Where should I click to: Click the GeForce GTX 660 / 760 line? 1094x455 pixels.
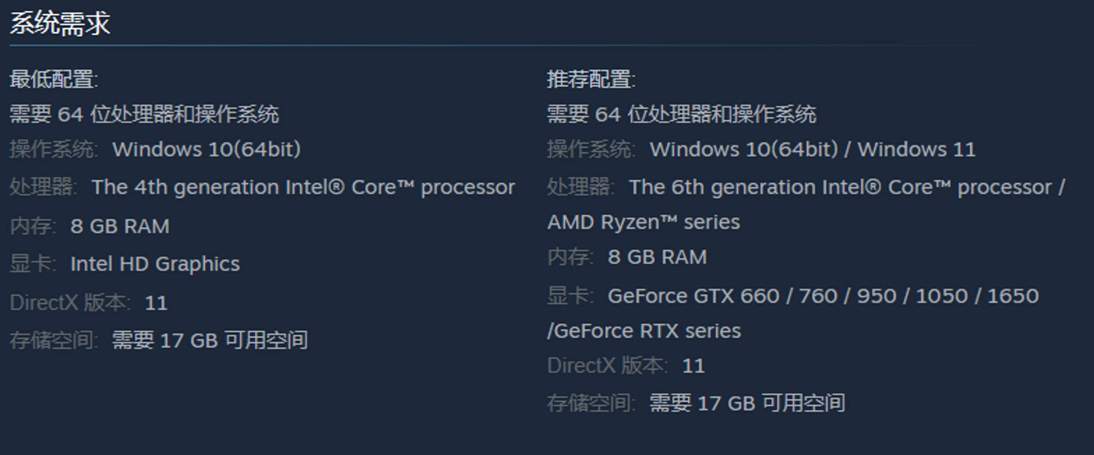point(823,296)
